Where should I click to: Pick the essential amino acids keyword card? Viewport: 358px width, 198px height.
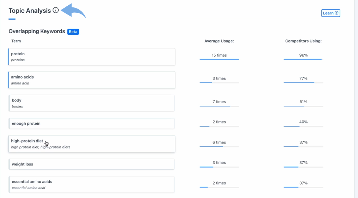pos(91,184)
